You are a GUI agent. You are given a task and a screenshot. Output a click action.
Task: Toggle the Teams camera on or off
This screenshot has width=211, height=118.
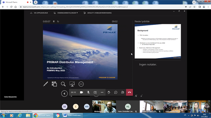coord(81,92)
